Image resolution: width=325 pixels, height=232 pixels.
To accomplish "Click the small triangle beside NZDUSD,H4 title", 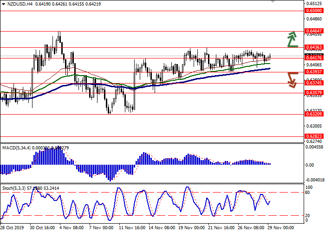I will point(3,4).
